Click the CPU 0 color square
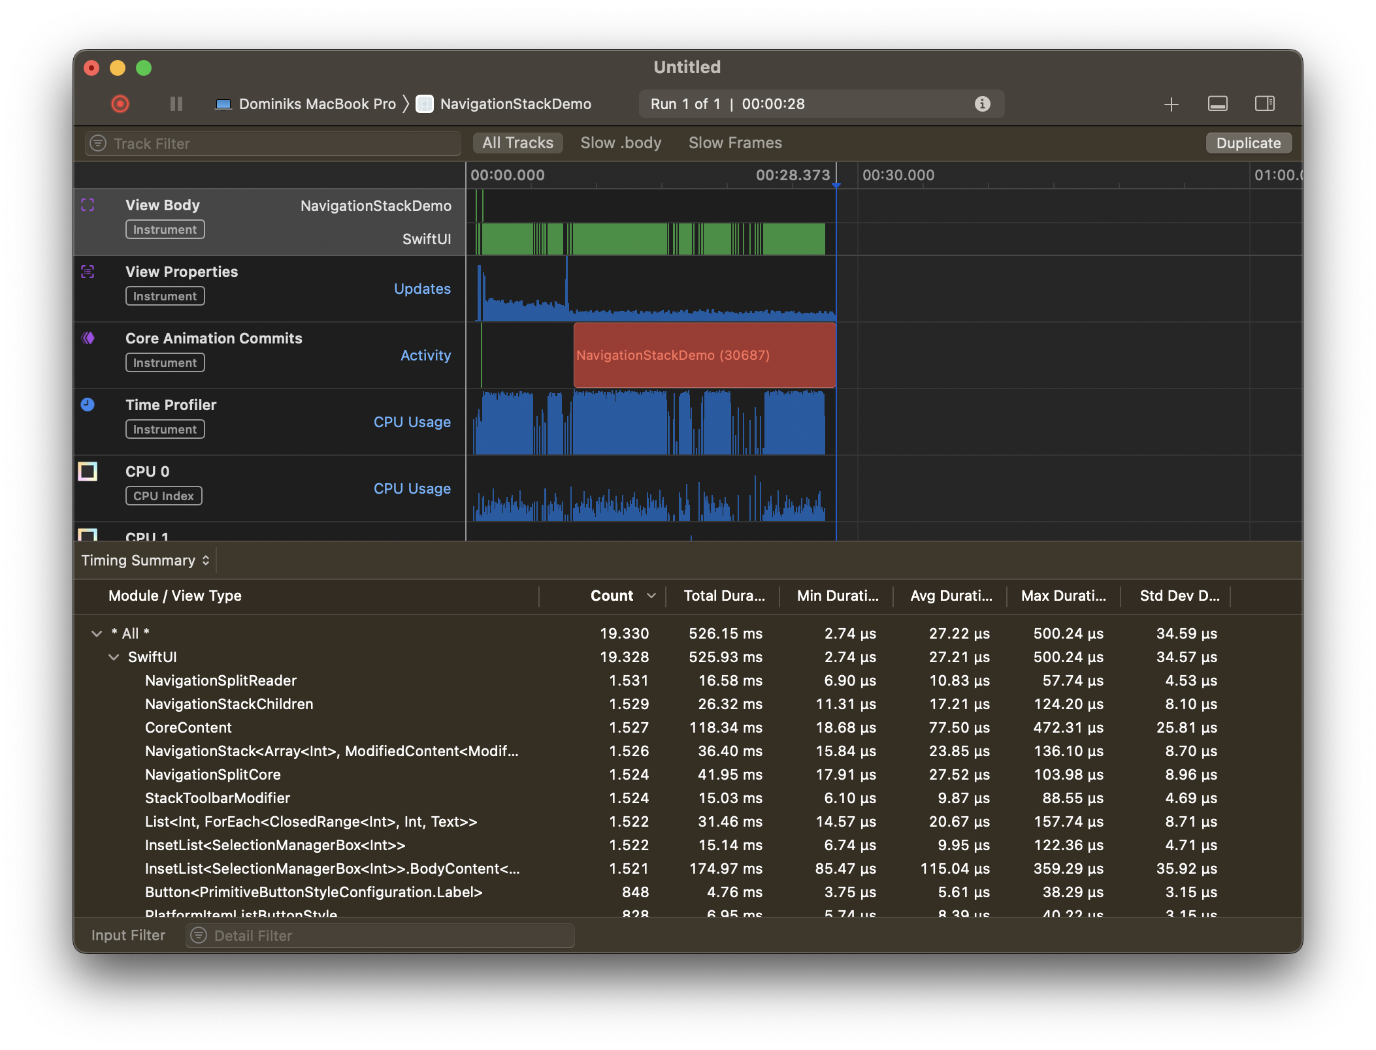Screen dimensions: 1376x1050 tap(88, 471)
